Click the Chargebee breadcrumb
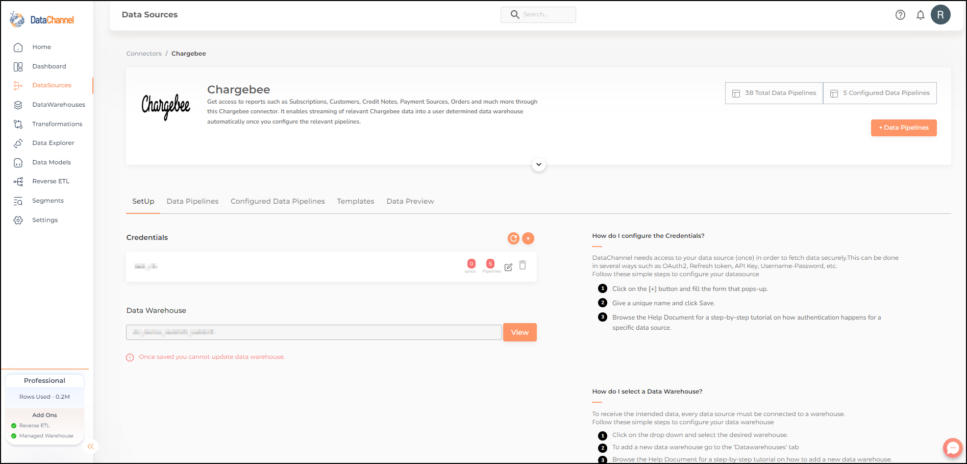The width and height of the screenshot is (967, 464). 189,54
